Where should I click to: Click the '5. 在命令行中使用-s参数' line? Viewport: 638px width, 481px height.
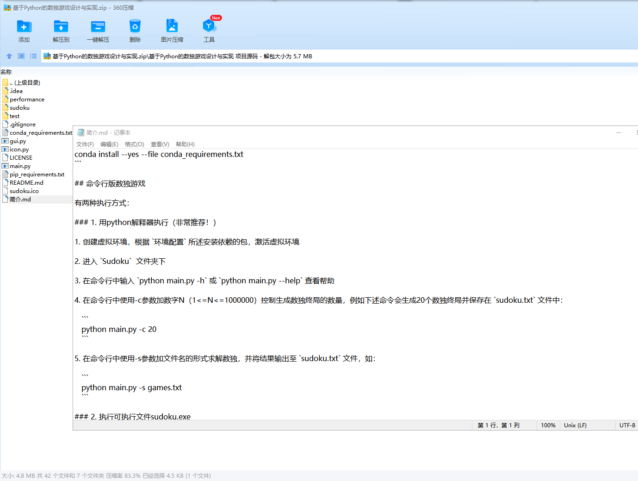pyautogui.click(x=225, y=359)
